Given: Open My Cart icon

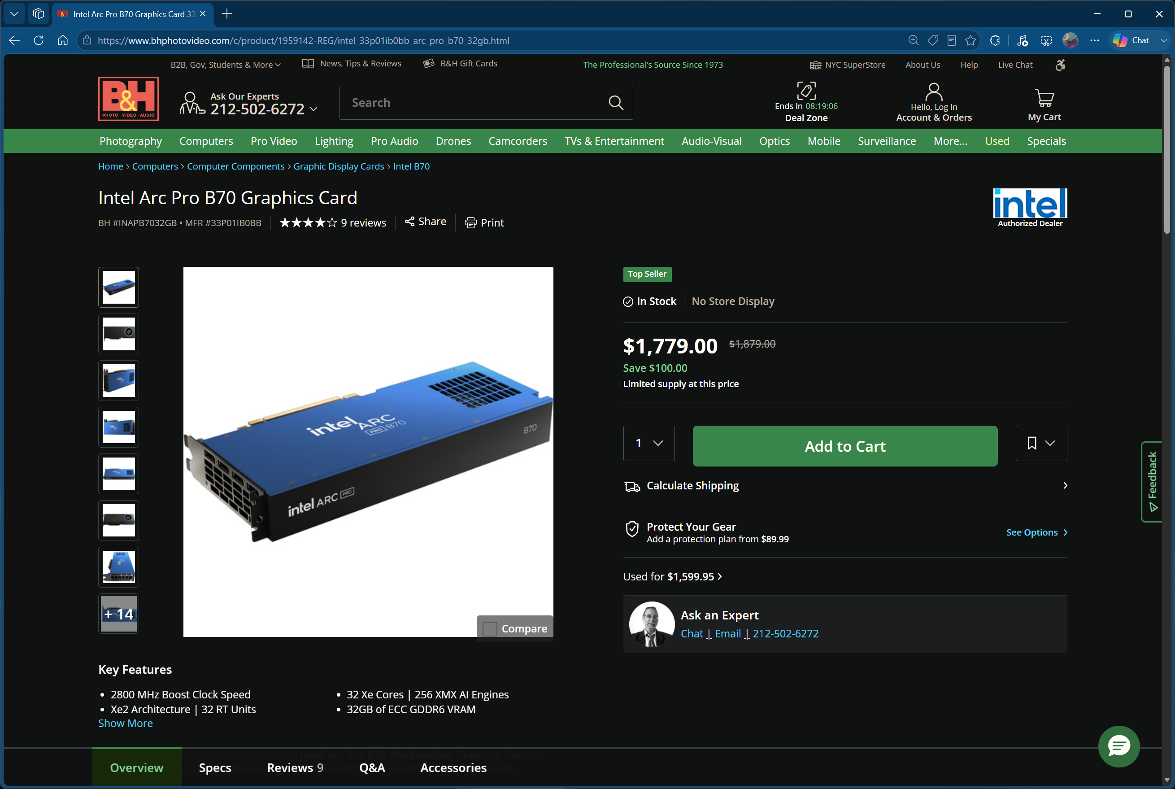Looking at the screenshot, I should click(1044, 98).
